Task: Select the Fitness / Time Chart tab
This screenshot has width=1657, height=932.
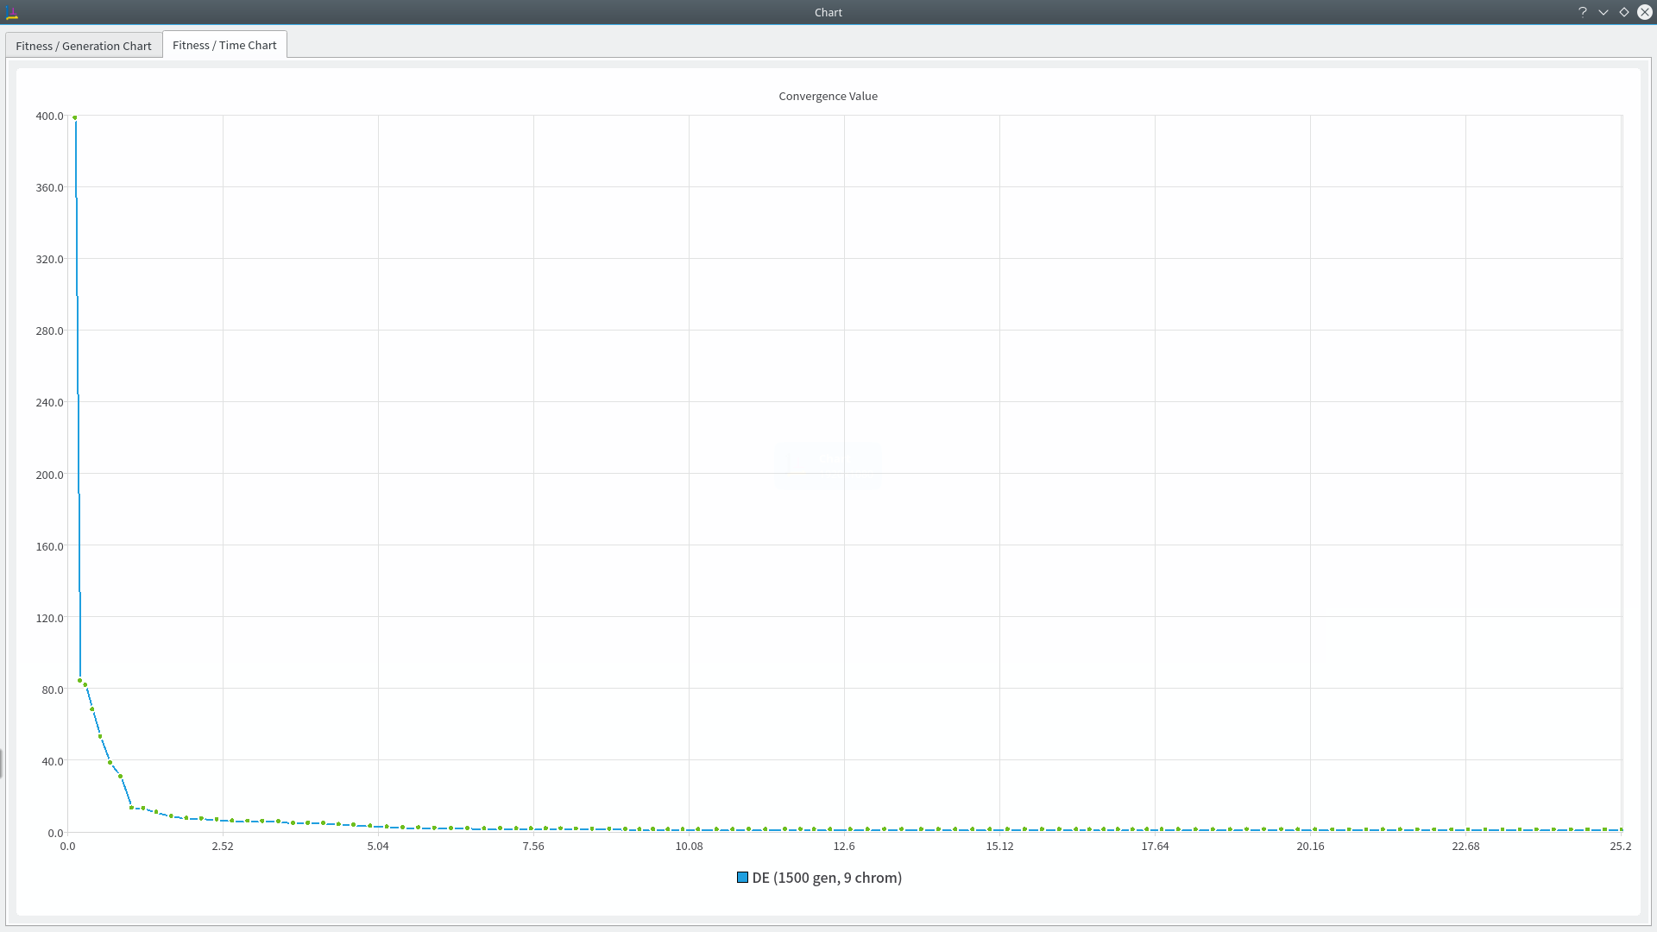Action: [x=224, y=45]
